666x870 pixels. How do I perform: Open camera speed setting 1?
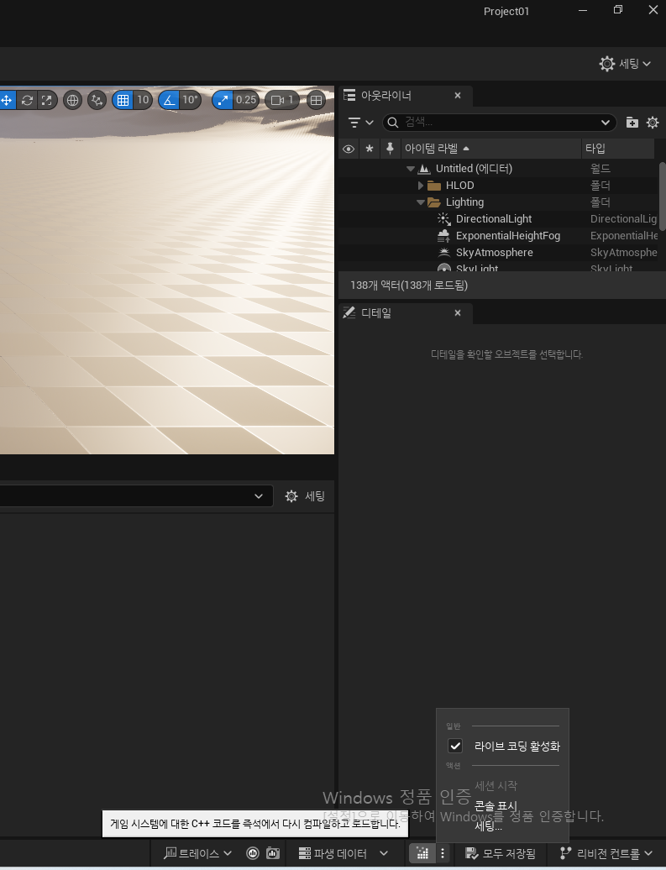tap(282, 101)
